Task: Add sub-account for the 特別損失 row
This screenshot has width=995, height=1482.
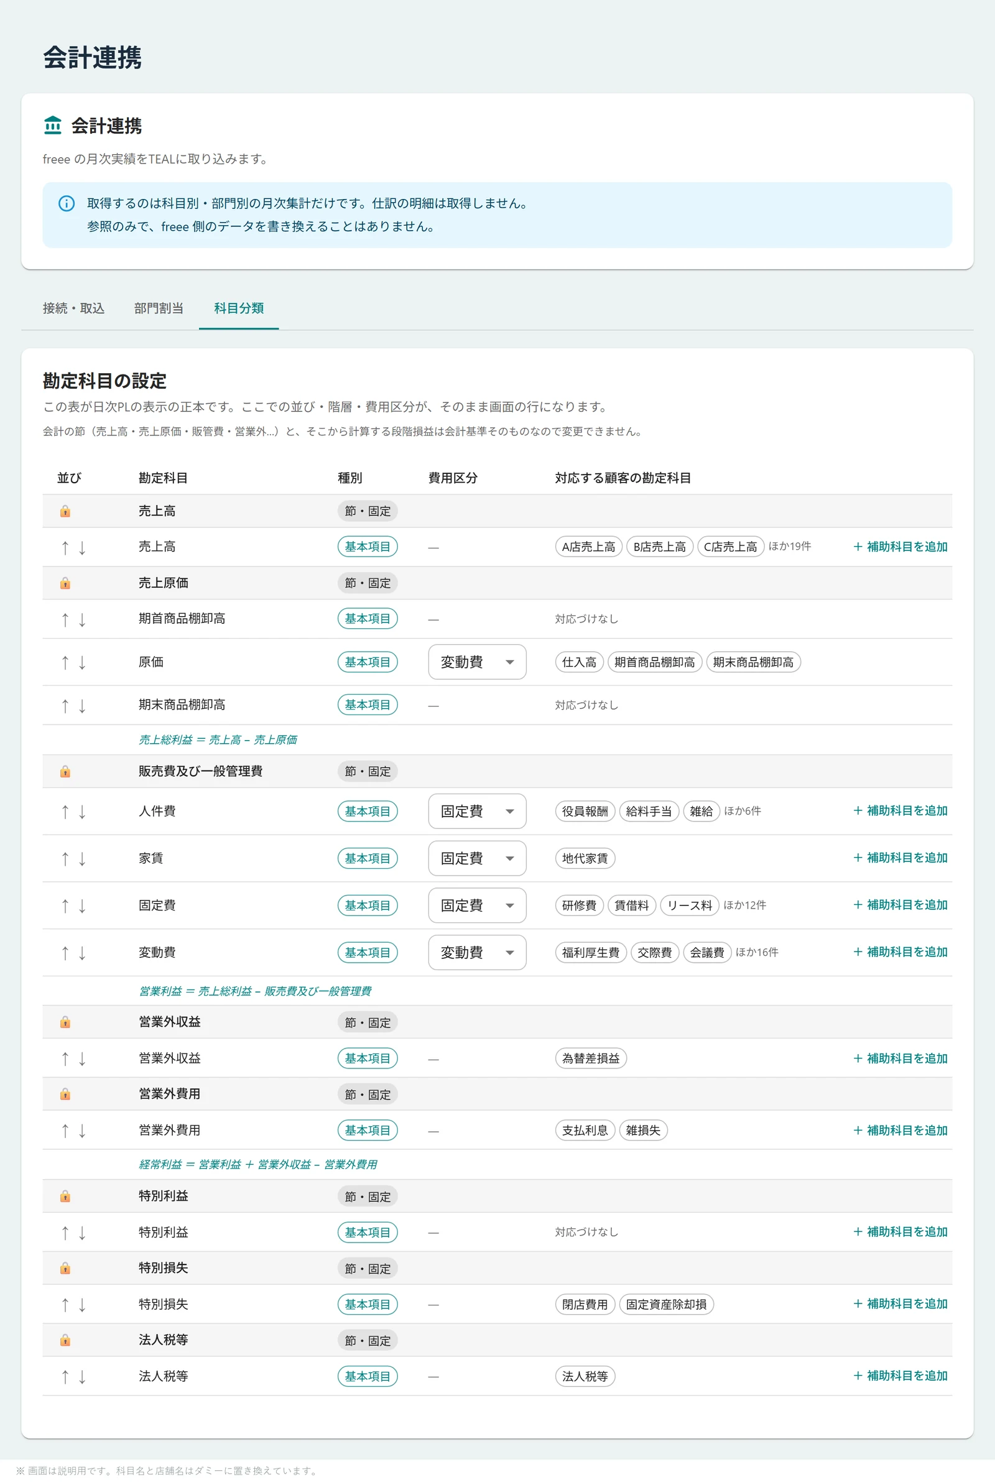Action: coord(900,1304)
